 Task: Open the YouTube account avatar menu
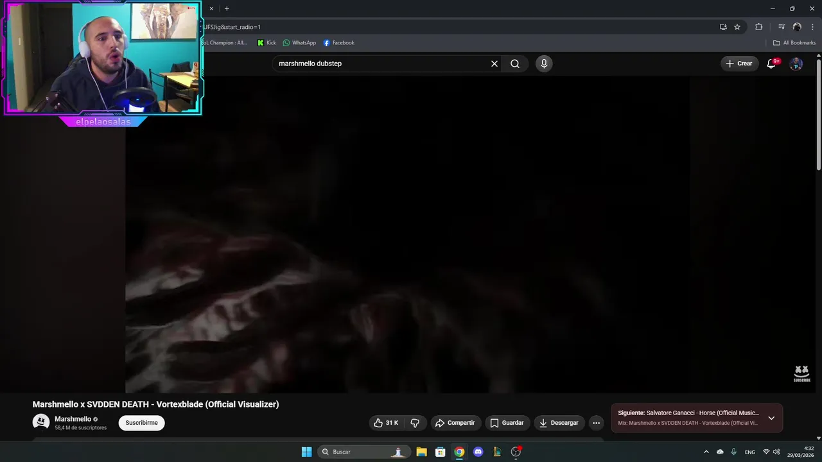(796, 64)
